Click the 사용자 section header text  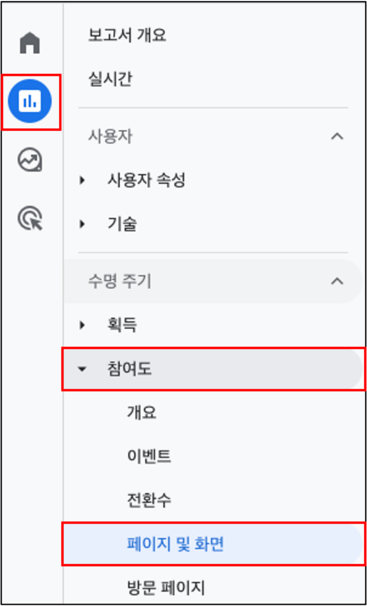coord(110,137)
